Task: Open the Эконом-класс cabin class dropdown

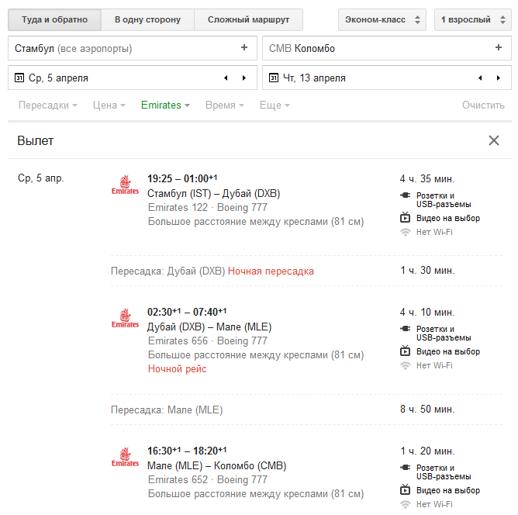Action: coord(382,19)
